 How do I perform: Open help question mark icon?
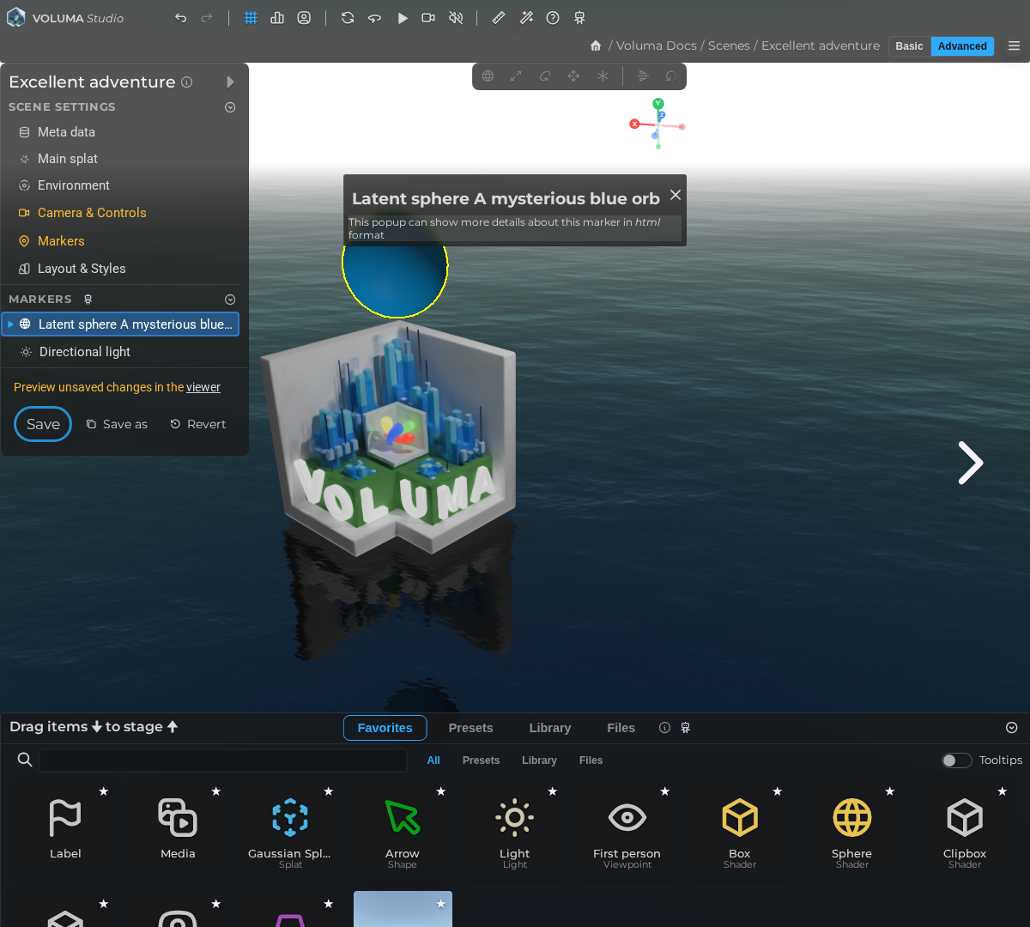coord(553,18)
